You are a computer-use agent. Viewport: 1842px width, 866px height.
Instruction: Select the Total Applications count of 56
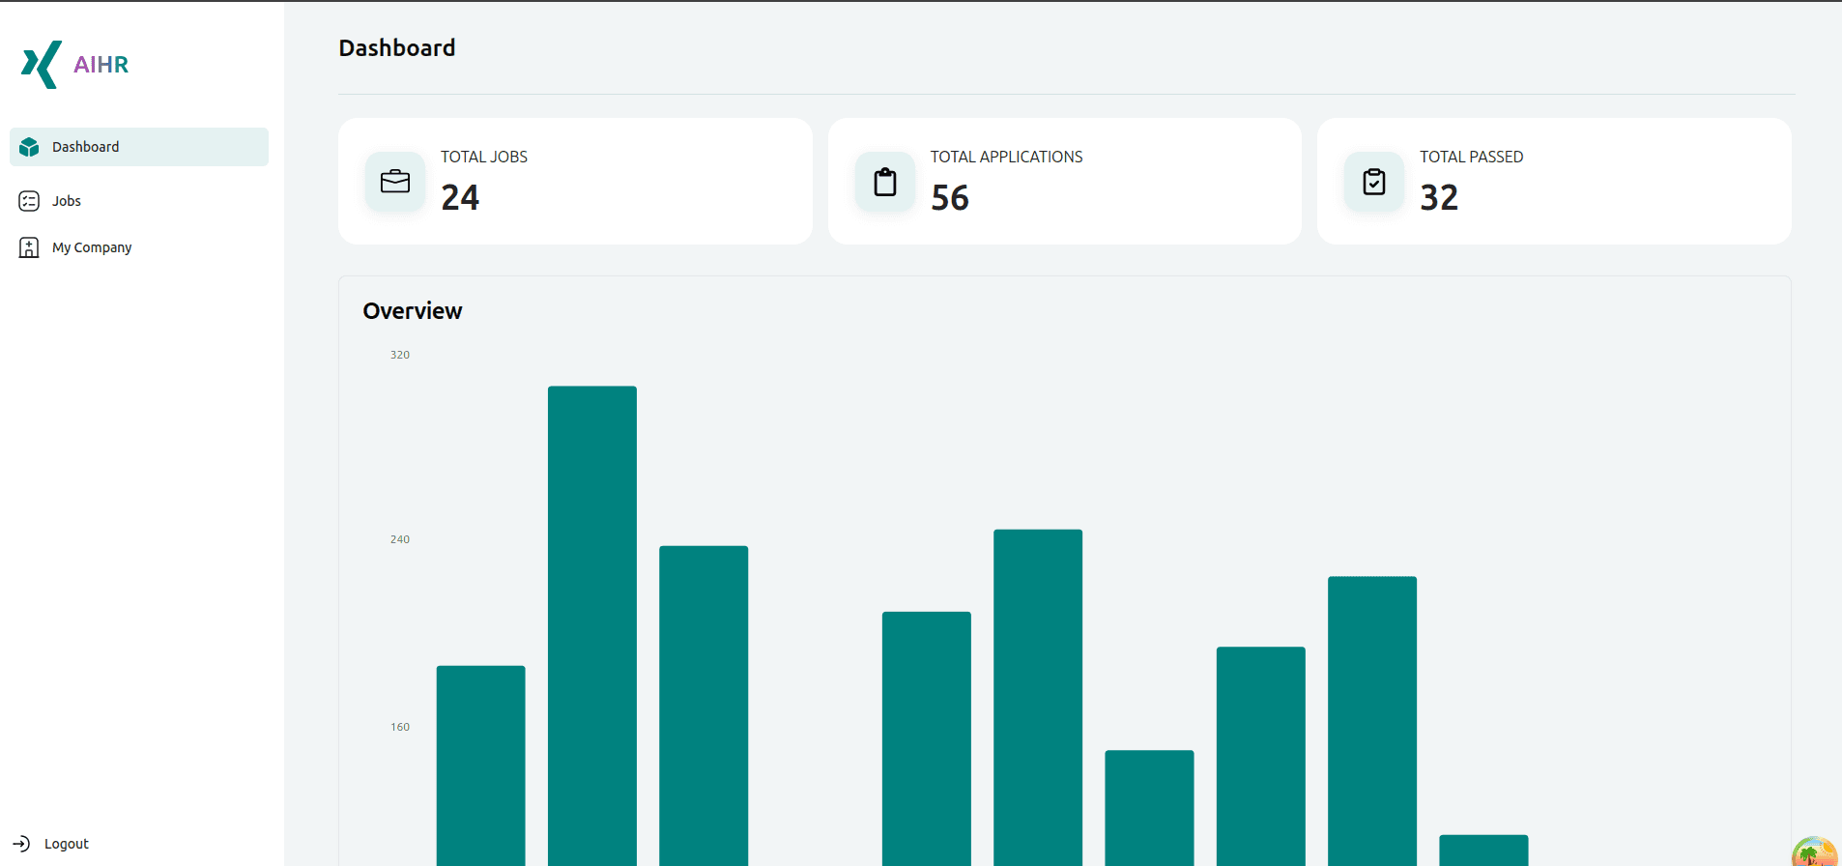point(950,197)
